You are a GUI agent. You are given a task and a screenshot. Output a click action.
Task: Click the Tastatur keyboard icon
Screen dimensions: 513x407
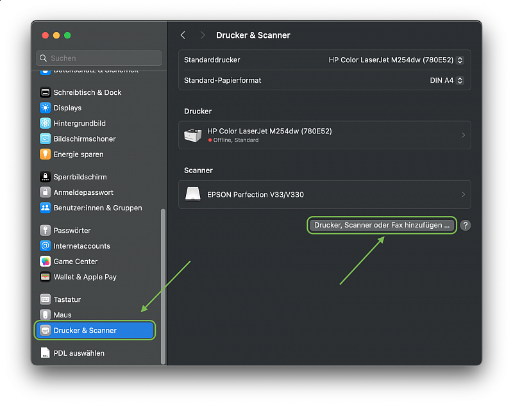click(45, 299)
